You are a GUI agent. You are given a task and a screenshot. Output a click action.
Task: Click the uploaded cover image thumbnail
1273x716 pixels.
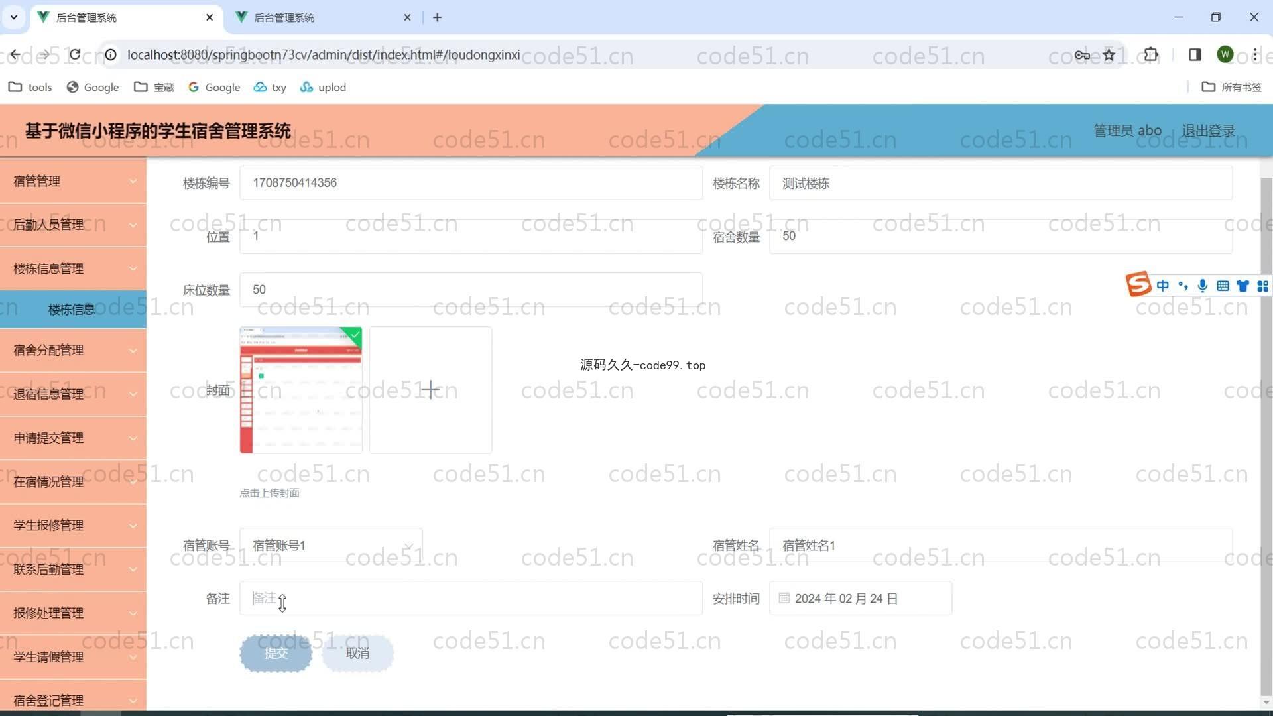tap(301, 390)
